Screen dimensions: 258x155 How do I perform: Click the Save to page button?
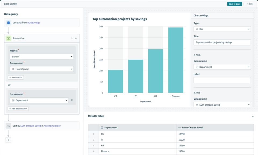tap(234, 4)
